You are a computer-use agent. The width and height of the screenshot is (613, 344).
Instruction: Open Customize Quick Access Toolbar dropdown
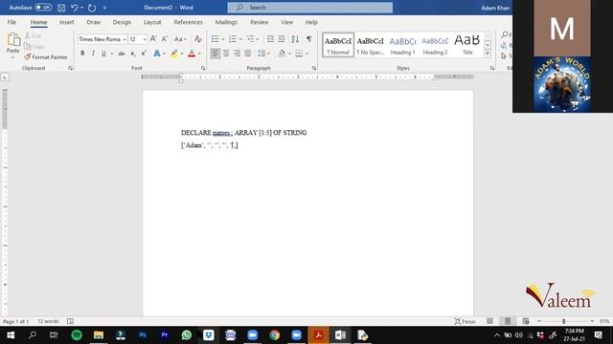click(104, 8)
